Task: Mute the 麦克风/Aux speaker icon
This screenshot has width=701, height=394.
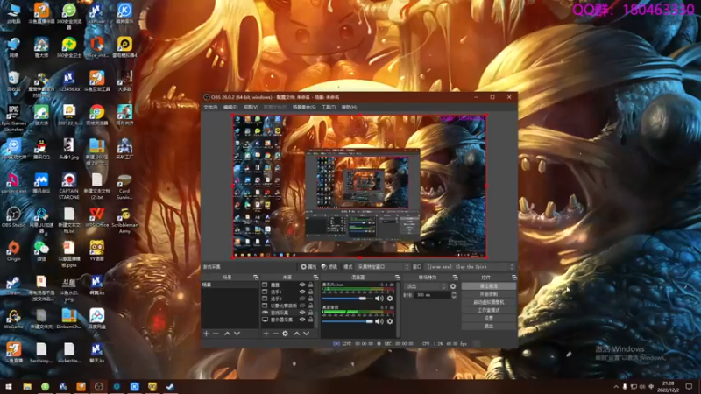Action: pyautogui.click(x=379, y=299)
